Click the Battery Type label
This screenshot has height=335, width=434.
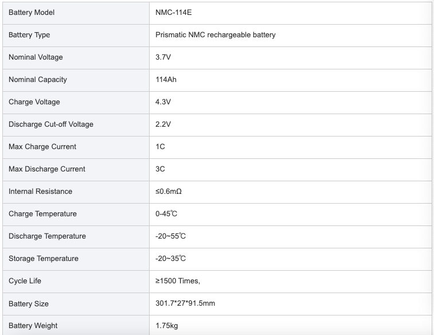tap(29, 35)
